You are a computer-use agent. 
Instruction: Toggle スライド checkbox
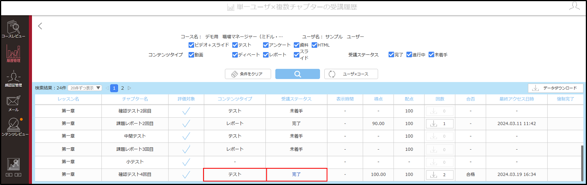point(296,55)
